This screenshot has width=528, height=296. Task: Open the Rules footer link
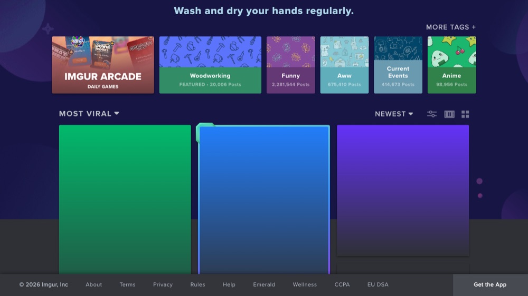click(x=197, y=284)
